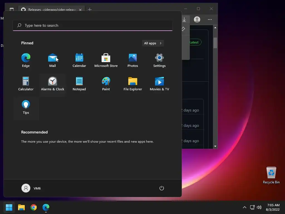Open the Edge downloads button
The image size is (285, 214).
click(x=184, y=20)
